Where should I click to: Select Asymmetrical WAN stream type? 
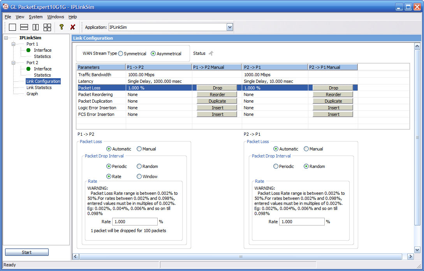153,53
